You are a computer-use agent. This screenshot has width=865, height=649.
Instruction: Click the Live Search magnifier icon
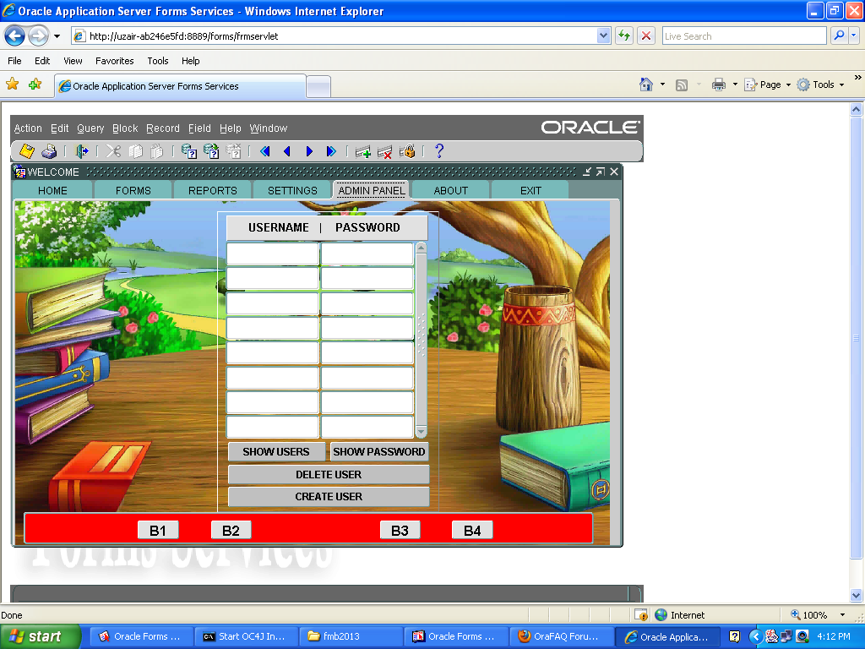(839, 35)
